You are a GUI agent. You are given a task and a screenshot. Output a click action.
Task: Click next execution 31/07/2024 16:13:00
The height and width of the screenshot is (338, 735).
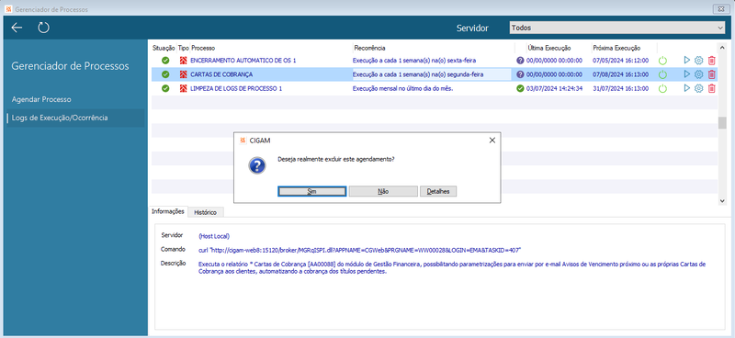pos(620,88)
